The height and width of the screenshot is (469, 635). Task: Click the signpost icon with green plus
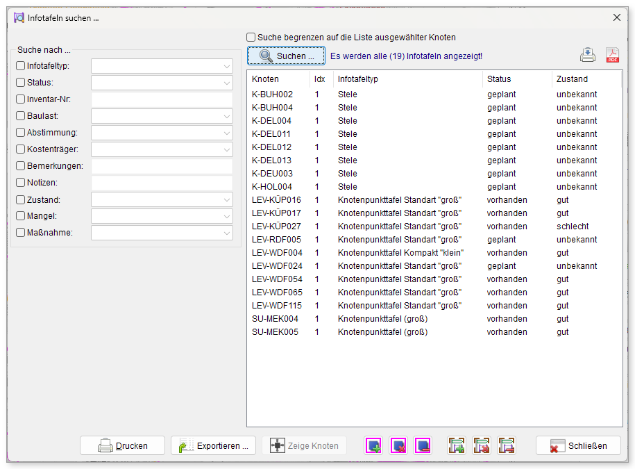pyautogui.click(x=457, y=445)
